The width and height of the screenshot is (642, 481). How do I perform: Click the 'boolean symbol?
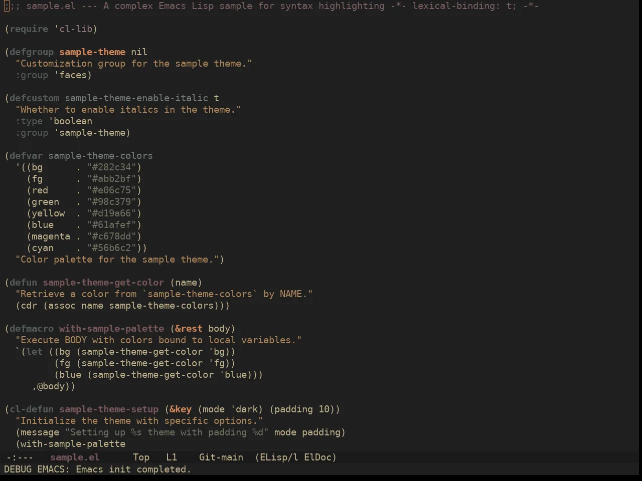(x=70, y=121)
